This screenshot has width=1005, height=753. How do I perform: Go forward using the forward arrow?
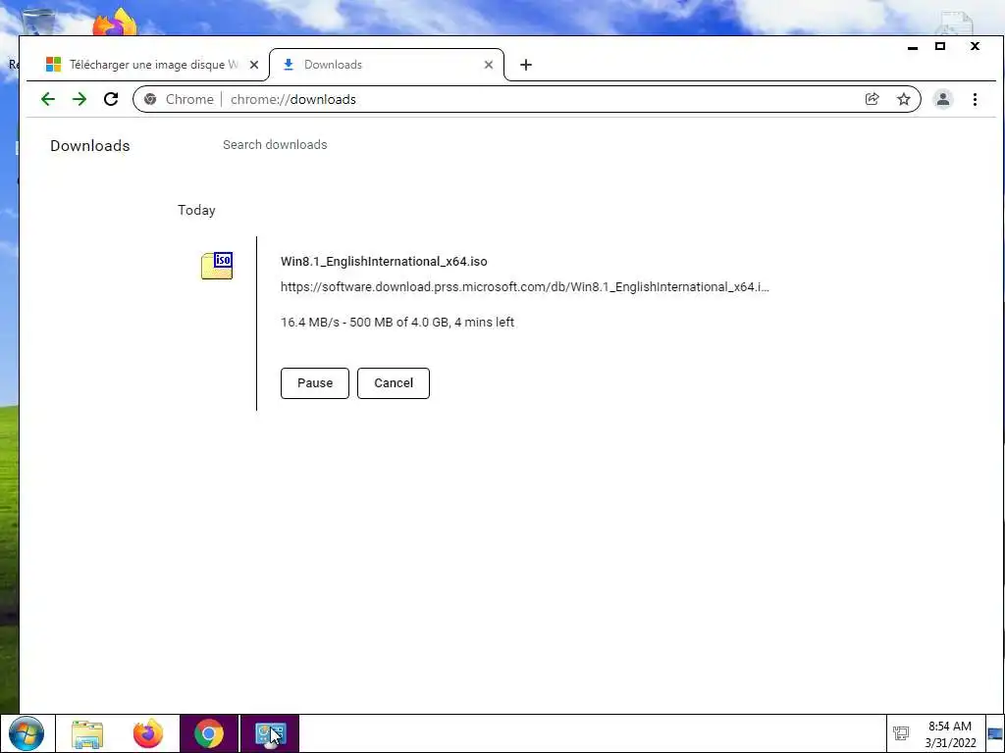coord(79,99)
